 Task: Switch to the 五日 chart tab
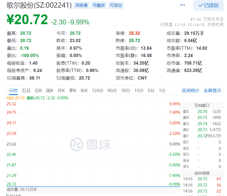click(x=26, y=91)
